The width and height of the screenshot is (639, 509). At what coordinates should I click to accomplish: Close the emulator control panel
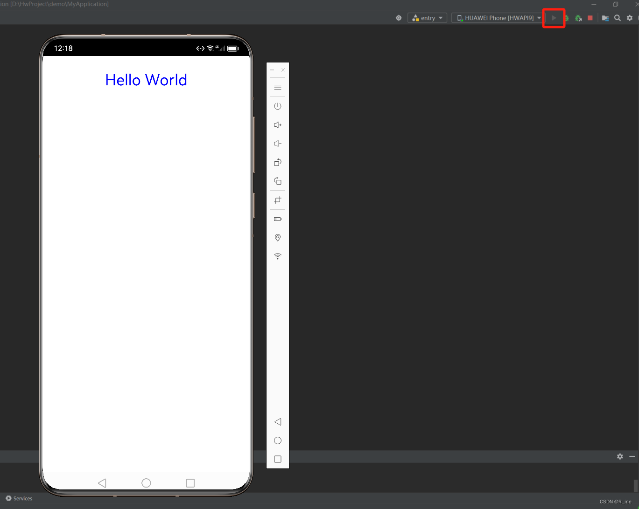click(283, 70)
